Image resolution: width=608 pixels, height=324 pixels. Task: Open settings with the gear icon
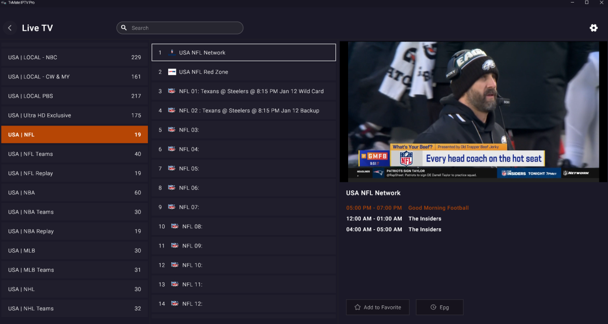pos(593,28)
